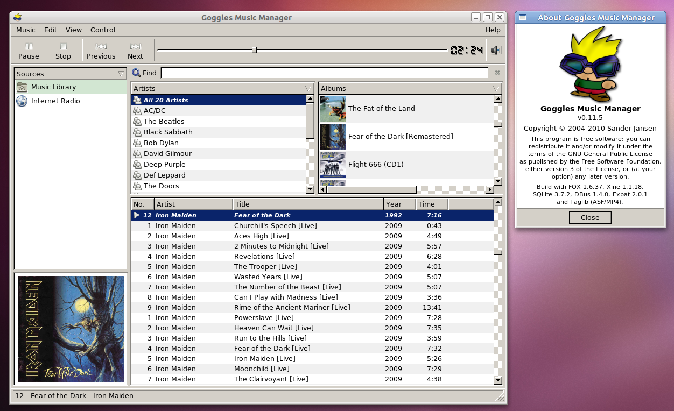Select The Beatles artist

(x=219, y=121)
